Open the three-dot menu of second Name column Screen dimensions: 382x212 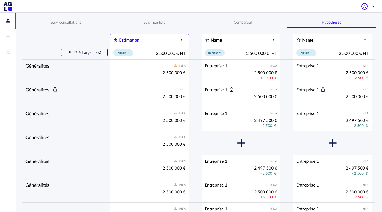[365, 41]
